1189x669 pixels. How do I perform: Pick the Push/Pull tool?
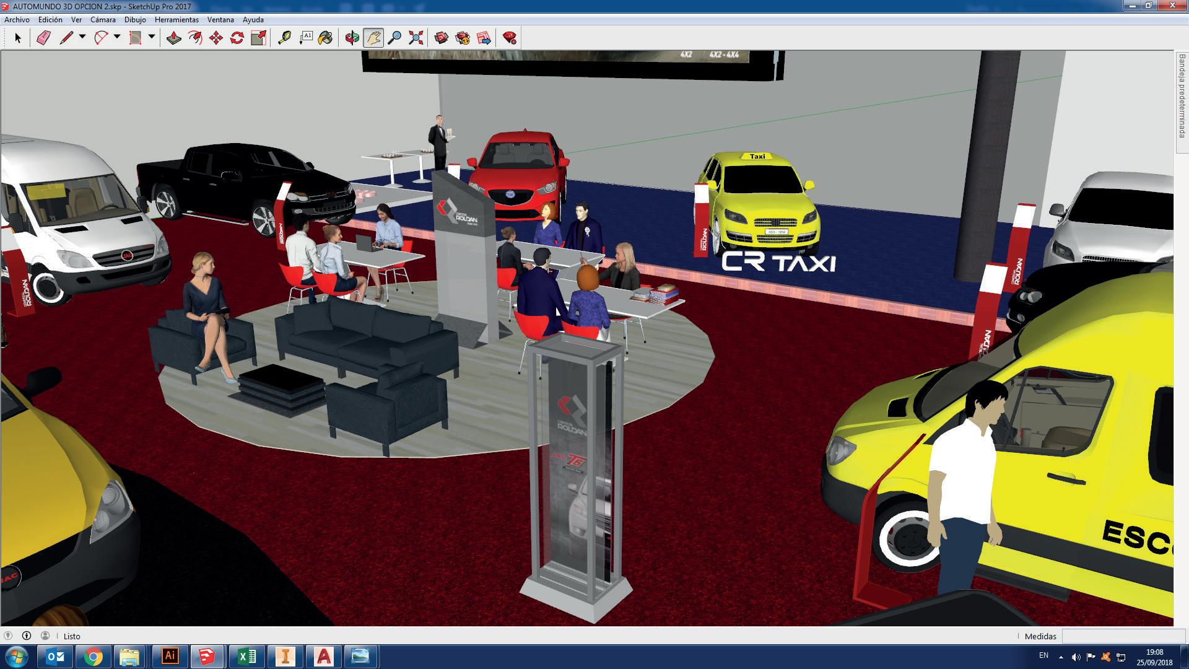(174, 38)
